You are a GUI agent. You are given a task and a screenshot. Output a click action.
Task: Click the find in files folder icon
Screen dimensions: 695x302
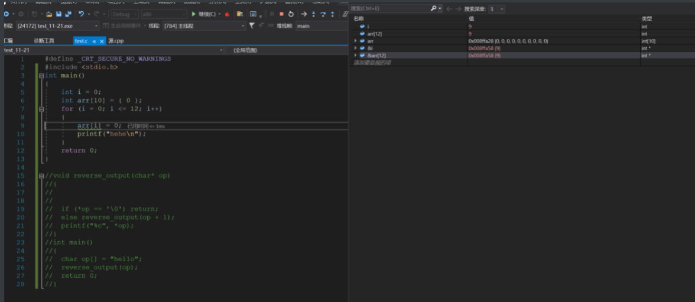coord(240,14)
